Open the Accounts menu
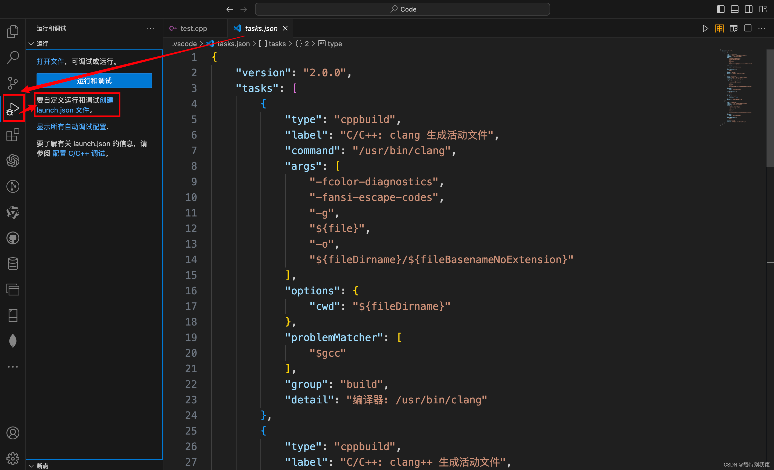Viewport: 774px width, 470px height. 13,433
